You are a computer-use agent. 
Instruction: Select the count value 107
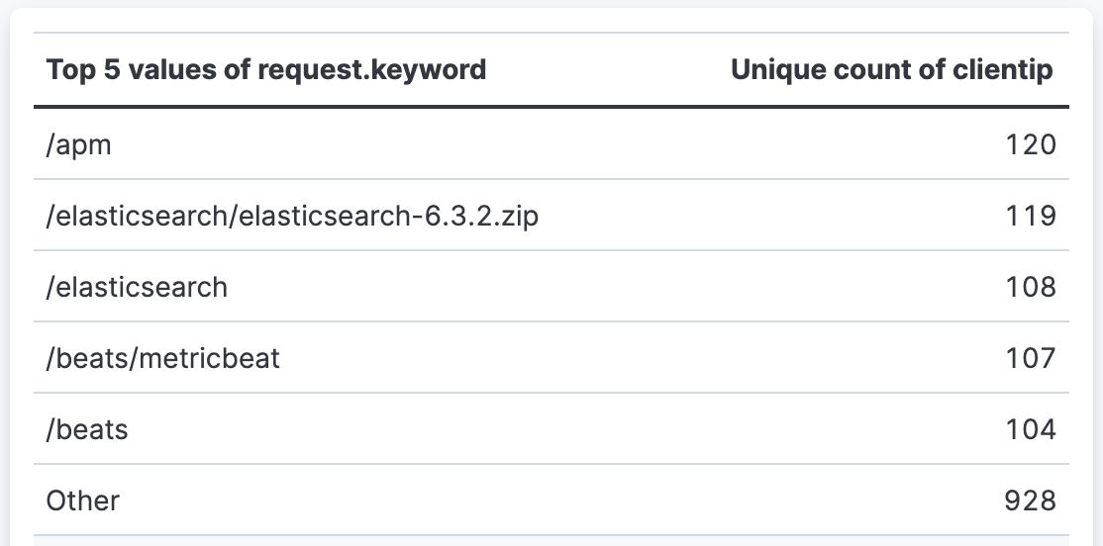(x=1031, y=358)
